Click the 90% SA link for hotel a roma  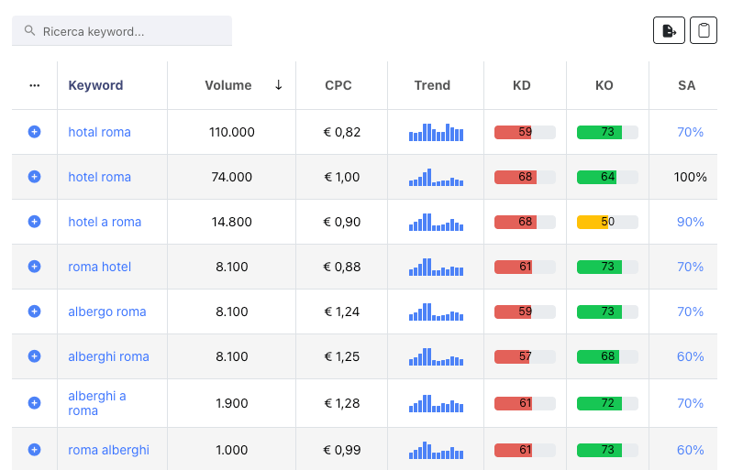(690, 222)
